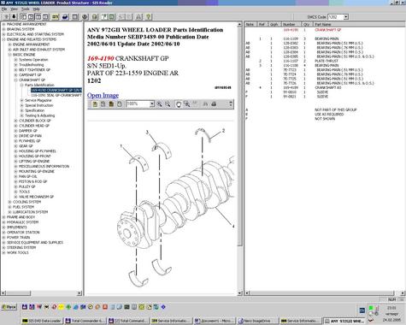Click the second magnifier zoom icon
The image size is (406, 325).
point(168,104)
